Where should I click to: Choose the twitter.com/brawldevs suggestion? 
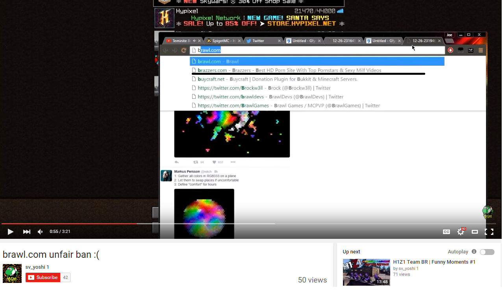tap(317, 97)
